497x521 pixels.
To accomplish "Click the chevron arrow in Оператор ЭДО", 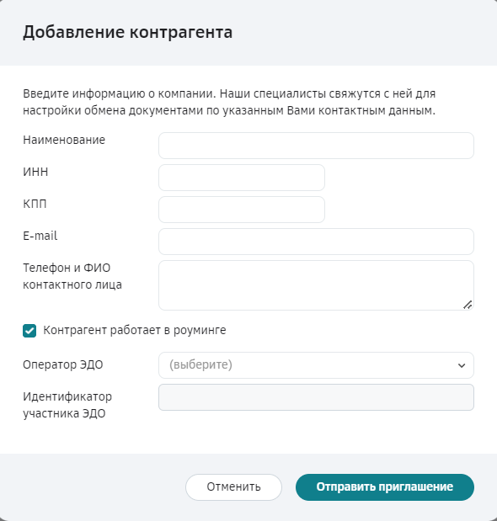I will [x=462, y=365].
